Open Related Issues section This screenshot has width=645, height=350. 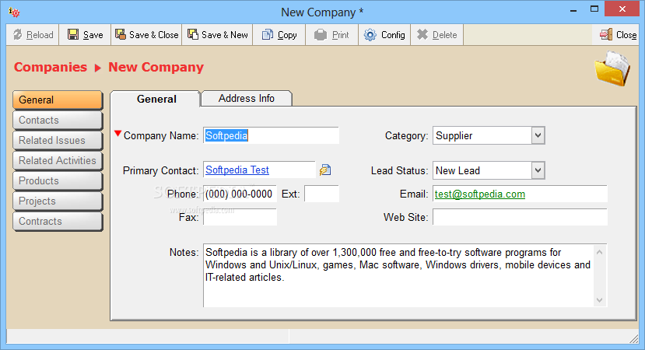[58, 140]
